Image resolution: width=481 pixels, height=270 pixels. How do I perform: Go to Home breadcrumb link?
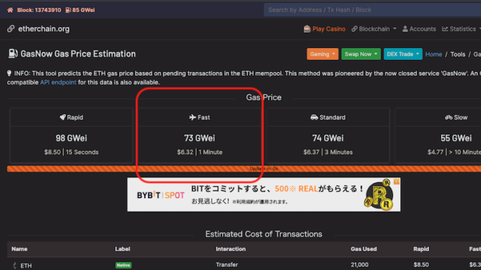point(434,54)
